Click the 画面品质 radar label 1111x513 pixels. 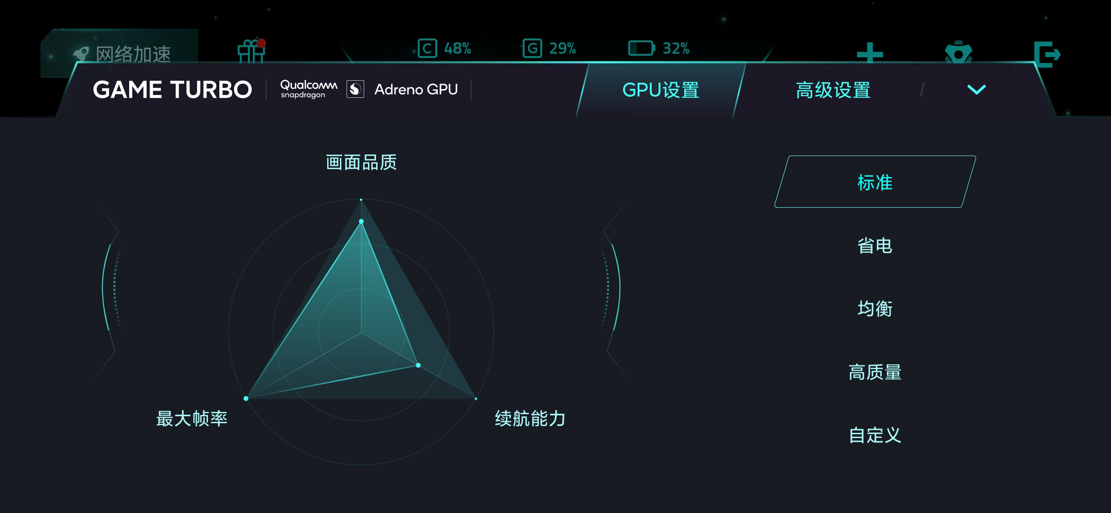(x=361, y=162)
